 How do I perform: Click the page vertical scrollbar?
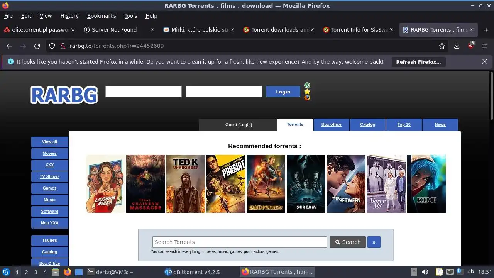pos(491,96)
